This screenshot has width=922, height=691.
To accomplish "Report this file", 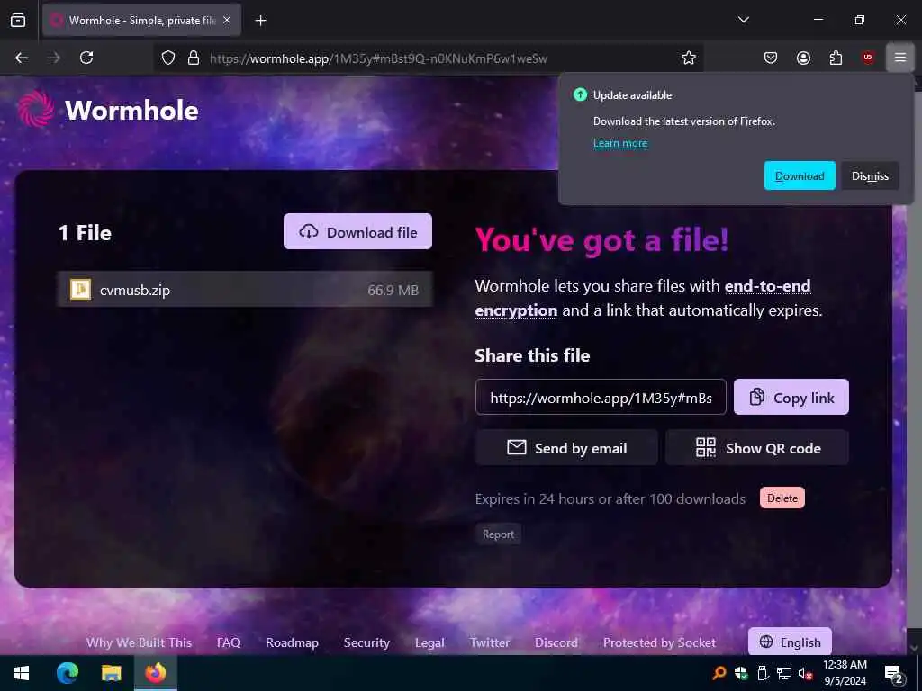I will pyautogui.click(x=498, y=534).
